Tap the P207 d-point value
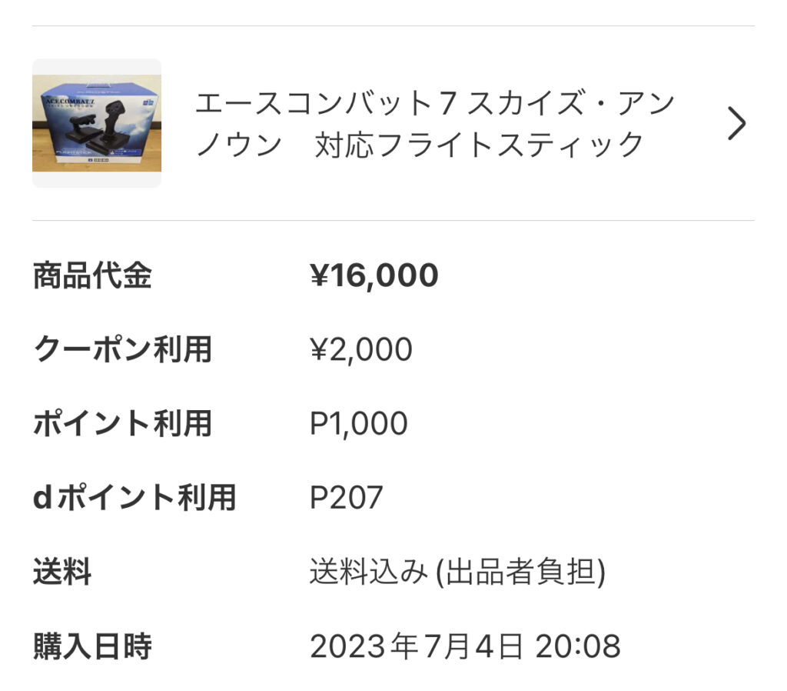The width and height of the screenshot is (787, 691). point(346,498)
